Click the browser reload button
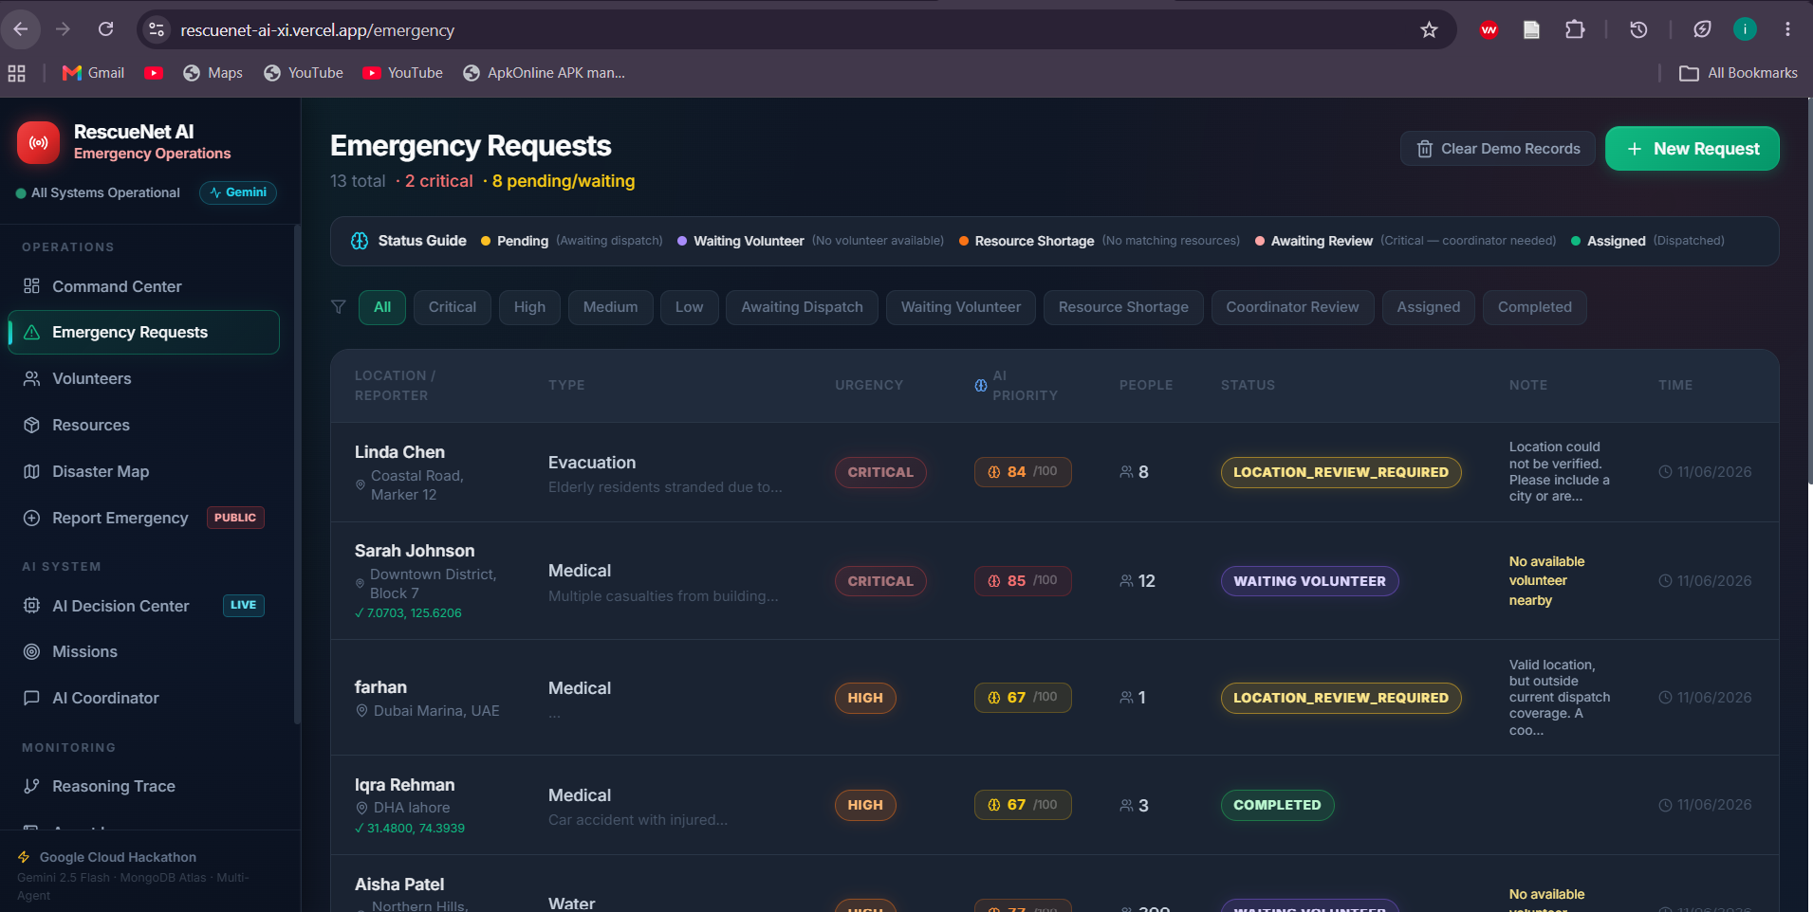 point(106,29)
